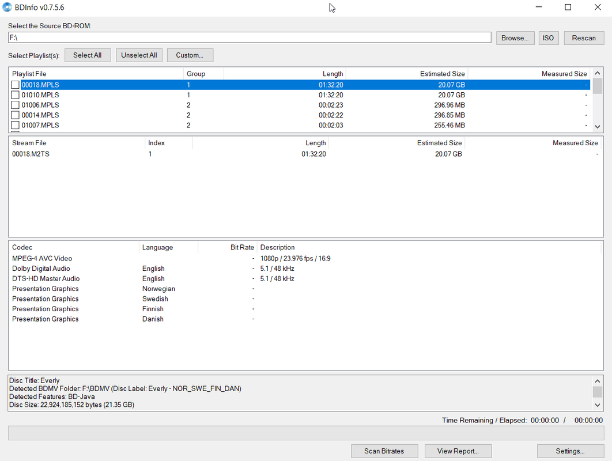Click the Description column header
The image size is (612, 461).
429,247
